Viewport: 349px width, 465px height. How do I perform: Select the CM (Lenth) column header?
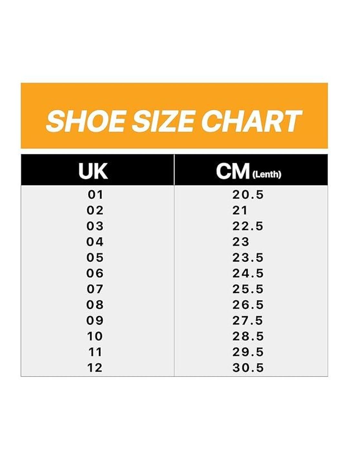tap(251, 170)
